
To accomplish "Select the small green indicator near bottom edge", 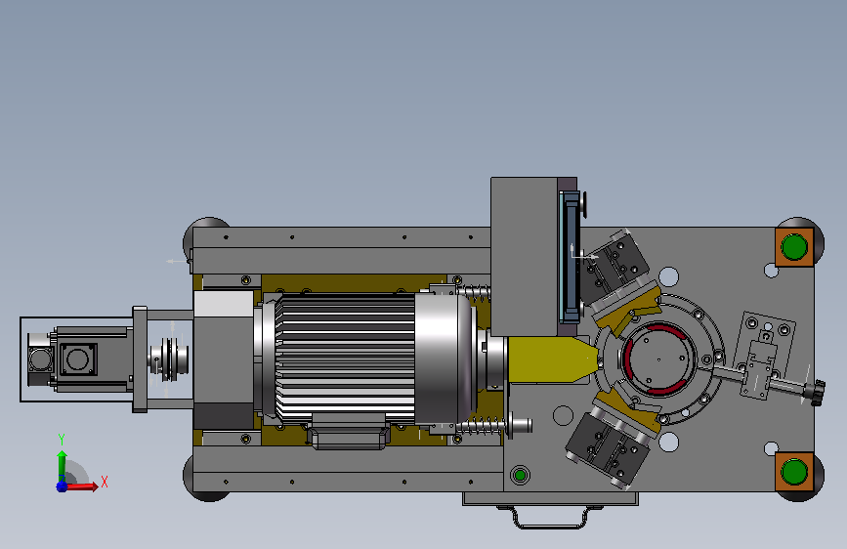I will [520, 475].
